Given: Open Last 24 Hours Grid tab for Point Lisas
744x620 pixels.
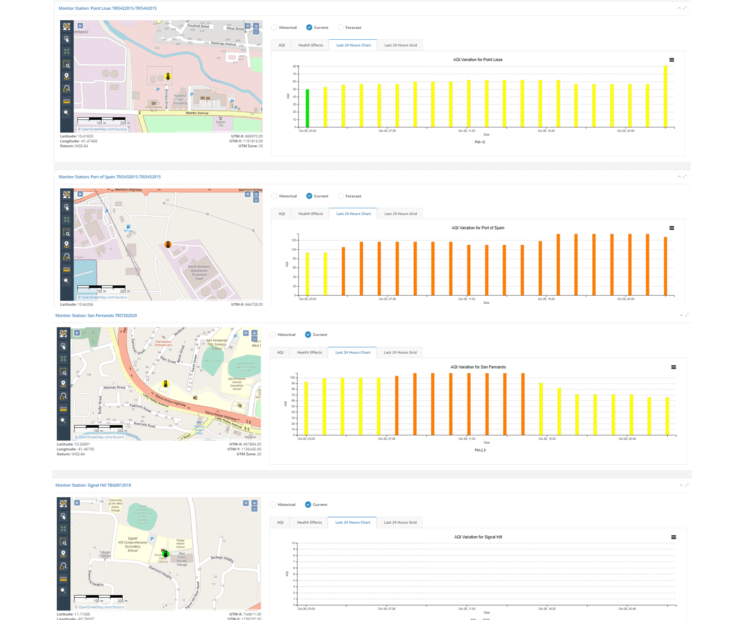Looking at the screenshot, I should coord(401,45).
